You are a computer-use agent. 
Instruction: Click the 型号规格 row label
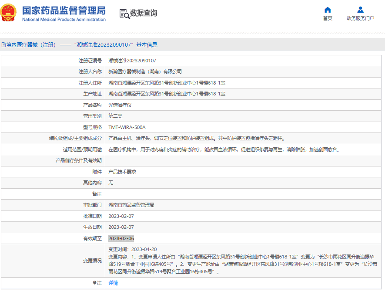point(92,127)
